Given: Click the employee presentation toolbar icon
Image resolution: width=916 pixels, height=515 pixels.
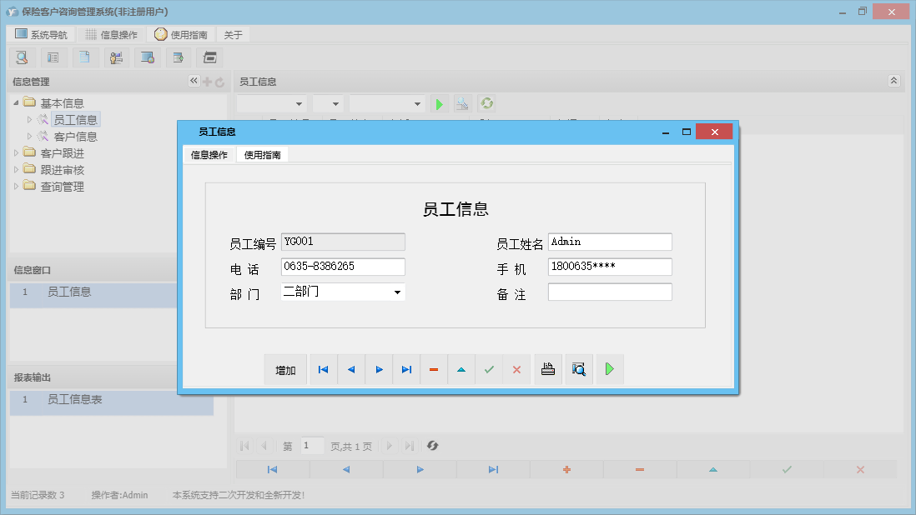Looking at the screenshot, I should [116, 57].
